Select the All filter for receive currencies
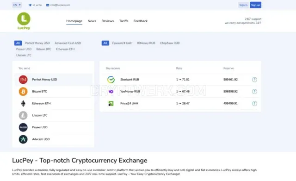This screenshot has height=181, width=296. [105, 43]
